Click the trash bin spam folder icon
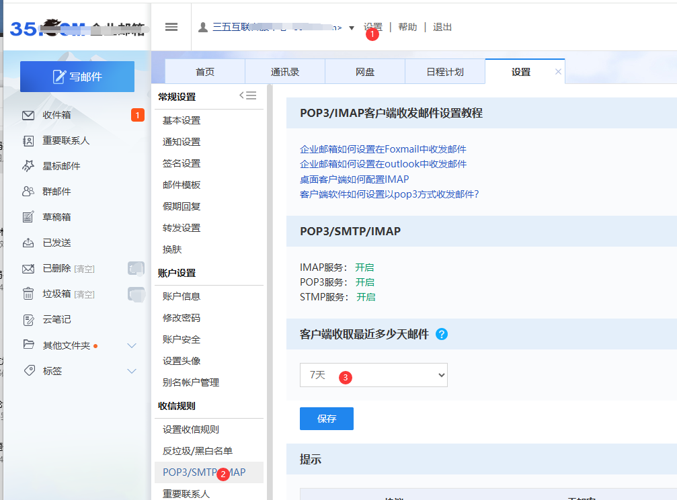Image resolution: width=677 pixels, height=500 pixels. coord(28,294)
